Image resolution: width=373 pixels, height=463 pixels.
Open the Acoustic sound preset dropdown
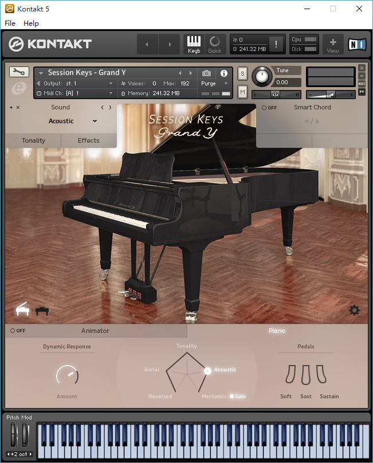(73, 121)
